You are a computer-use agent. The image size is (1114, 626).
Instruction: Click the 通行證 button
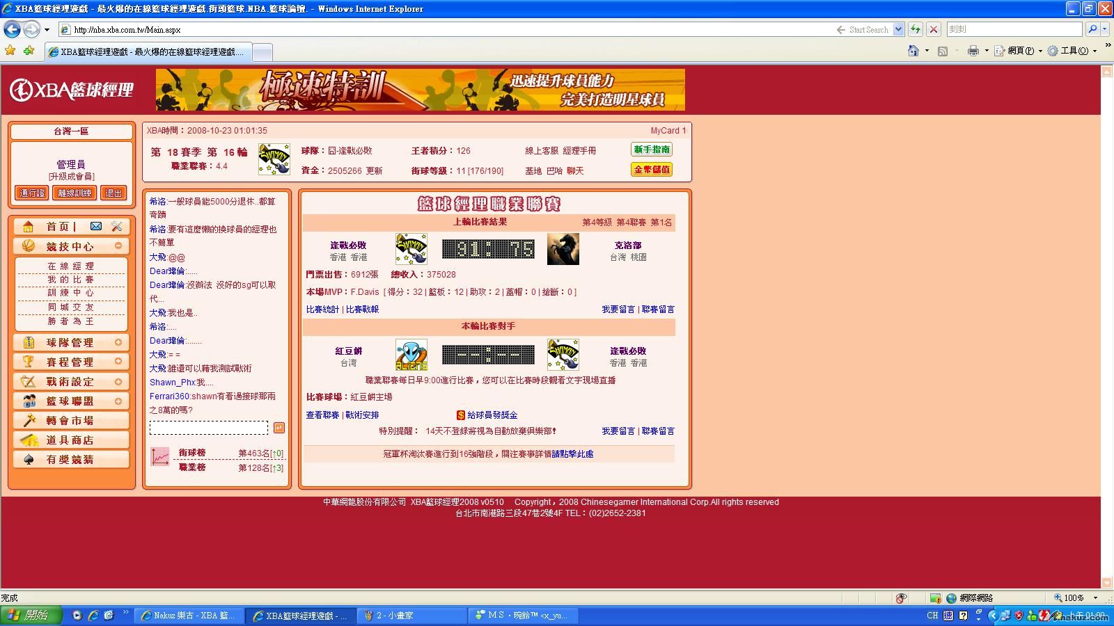point(32,193)
